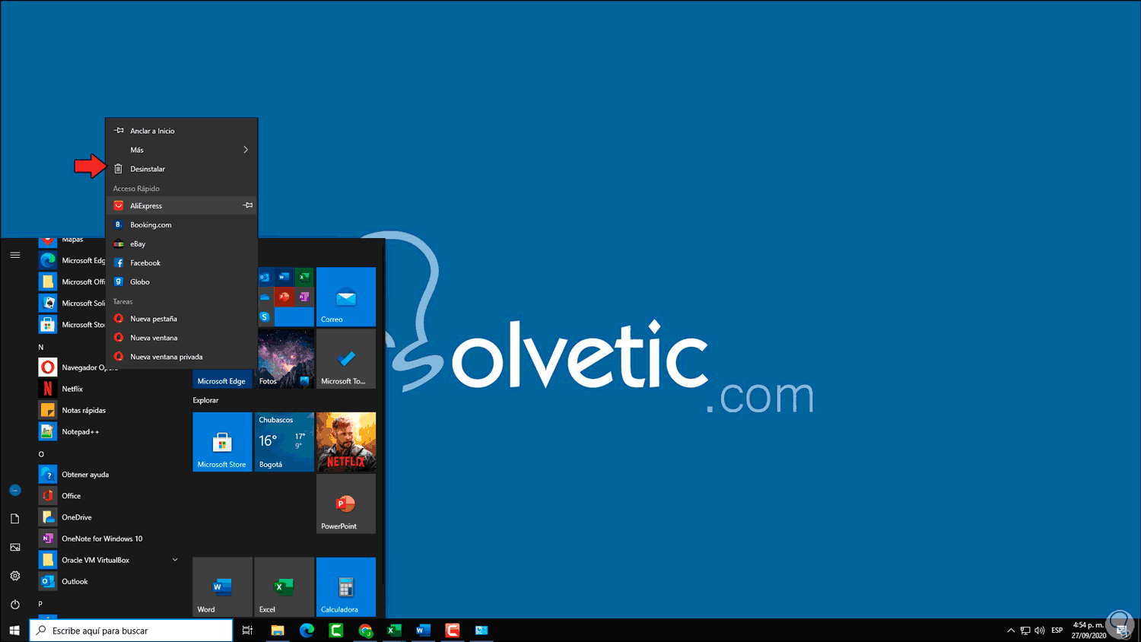Switch to Excel on the taskbar
Image resolution: width=1141 pixels, height=642 pixels.
click(394, 631)
